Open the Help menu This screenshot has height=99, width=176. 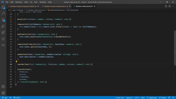[x=50, y=2]
